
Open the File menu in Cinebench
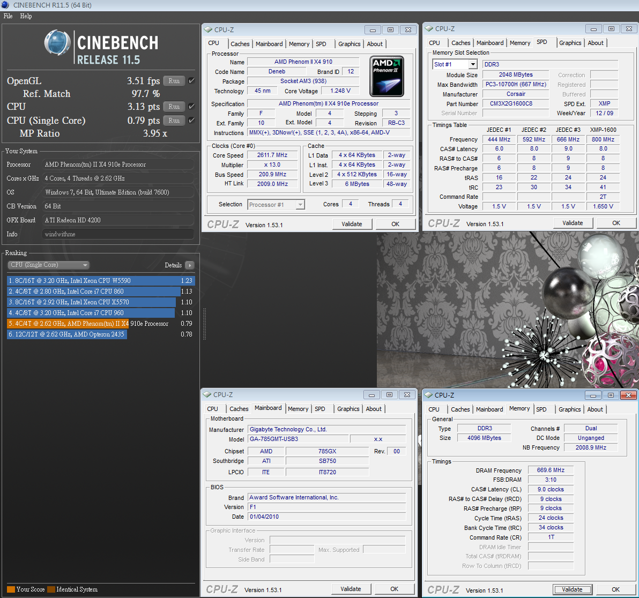pos(8,16)
